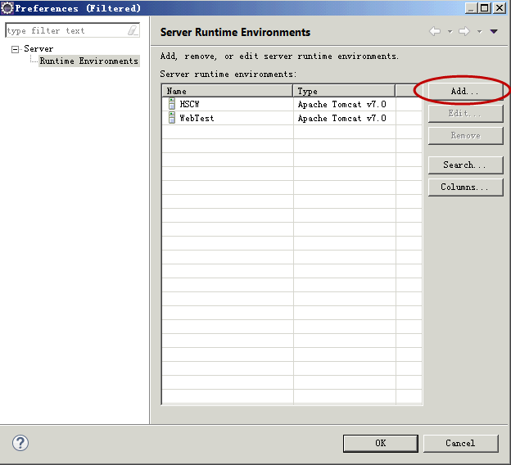Select the WebTest runtime name
Viewport: 511px width, 465px height.
(x=197, y=118)
